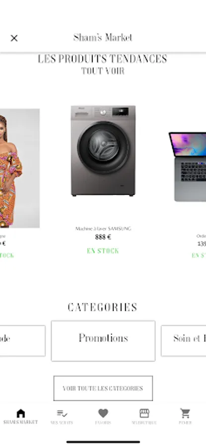The height and width of the screenshot is (447, 206).
Task: Tap the home indicator bar at bottom
Action: (103, 442)
